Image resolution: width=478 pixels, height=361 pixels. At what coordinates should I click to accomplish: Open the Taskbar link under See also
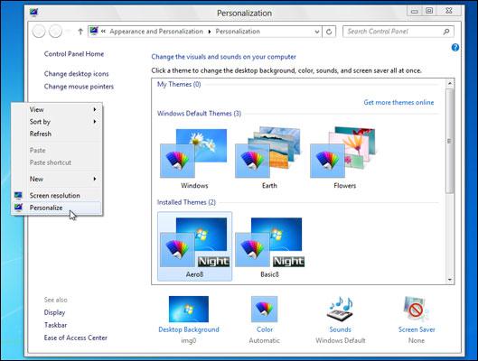[x=55, y=325]
